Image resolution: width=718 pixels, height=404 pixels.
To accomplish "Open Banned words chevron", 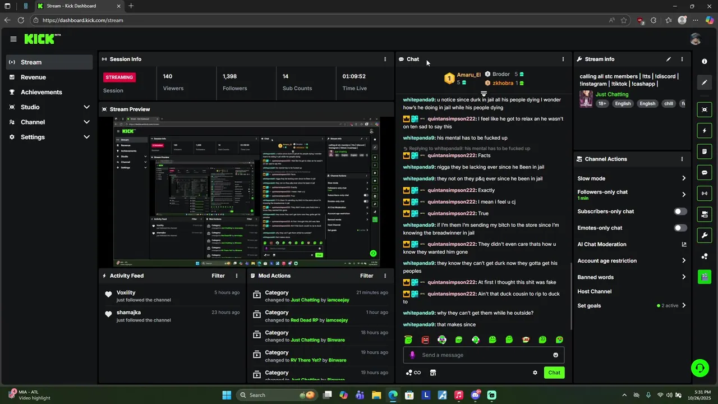I will pyautogui.click(x=684, y=277).
